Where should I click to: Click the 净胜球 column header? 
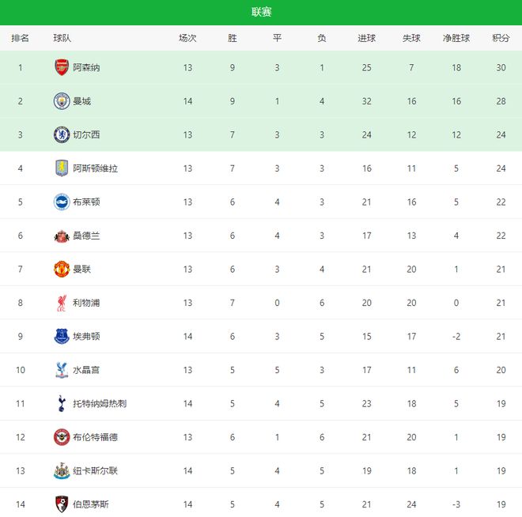click(456, 38)
